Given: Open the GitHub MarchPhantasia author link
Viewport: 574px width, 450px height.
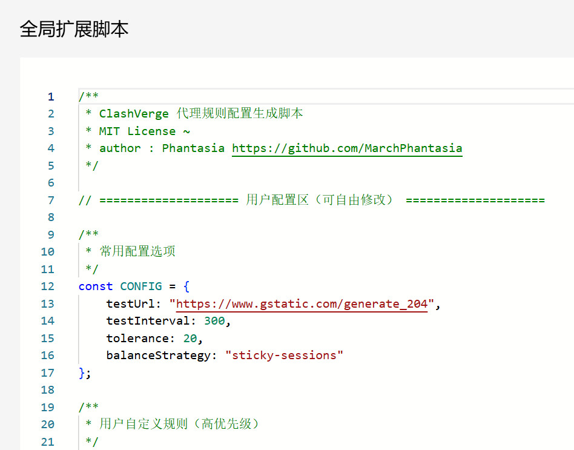Looking at the screenshot, I should 347,148.
